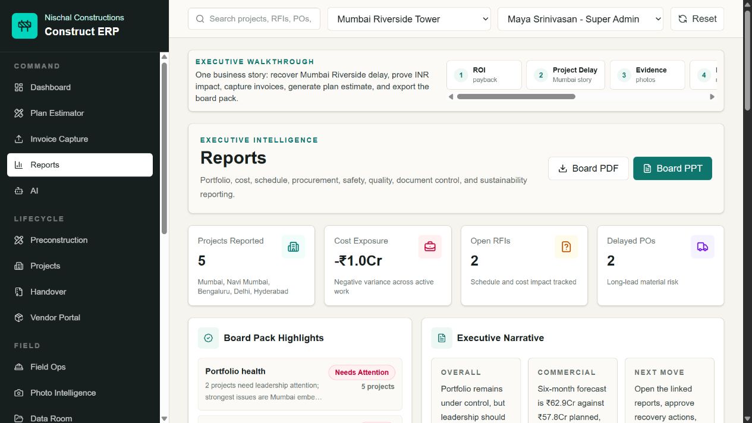752x423 pixels.
Task: Click the AI robot icon
Action: pos(19,191)
